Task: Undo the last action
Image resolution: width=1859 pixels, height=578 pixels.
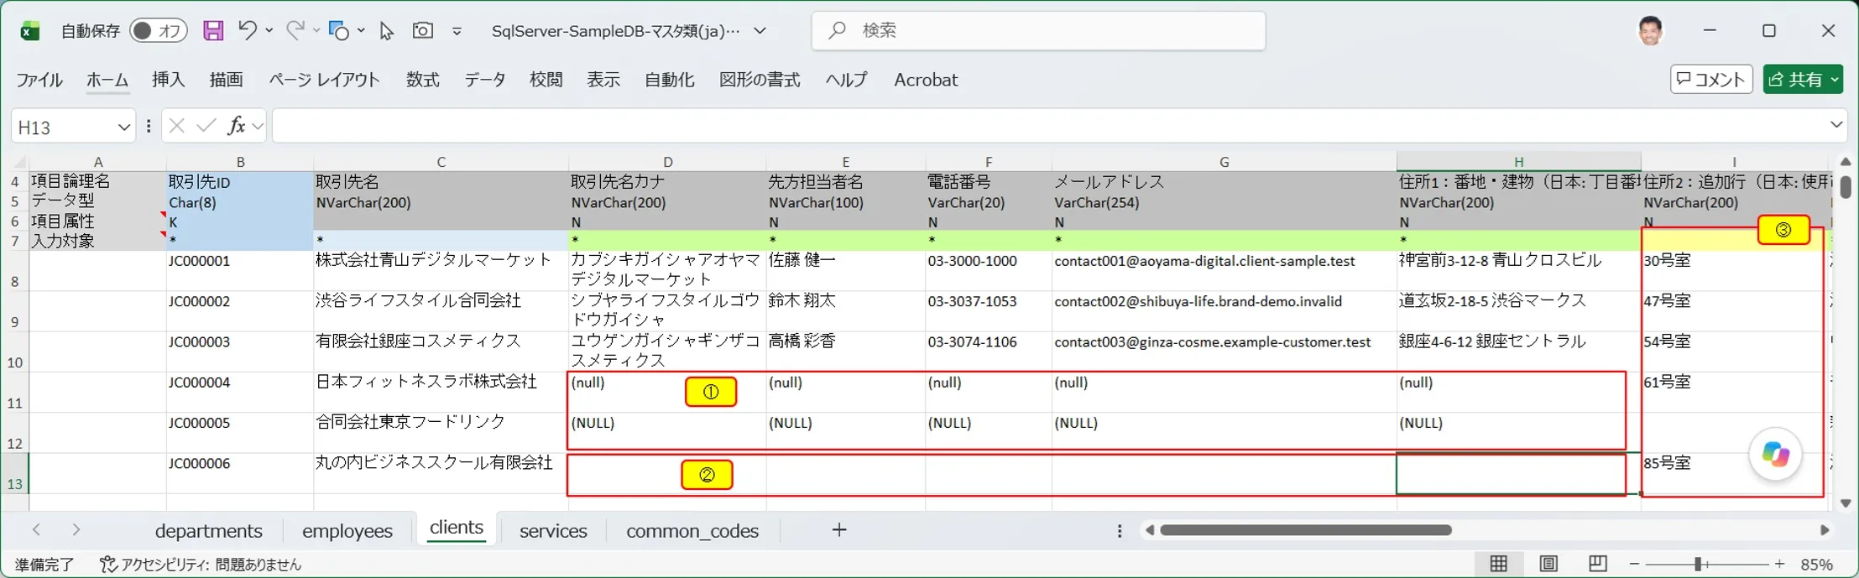Action: coord(247,30)
